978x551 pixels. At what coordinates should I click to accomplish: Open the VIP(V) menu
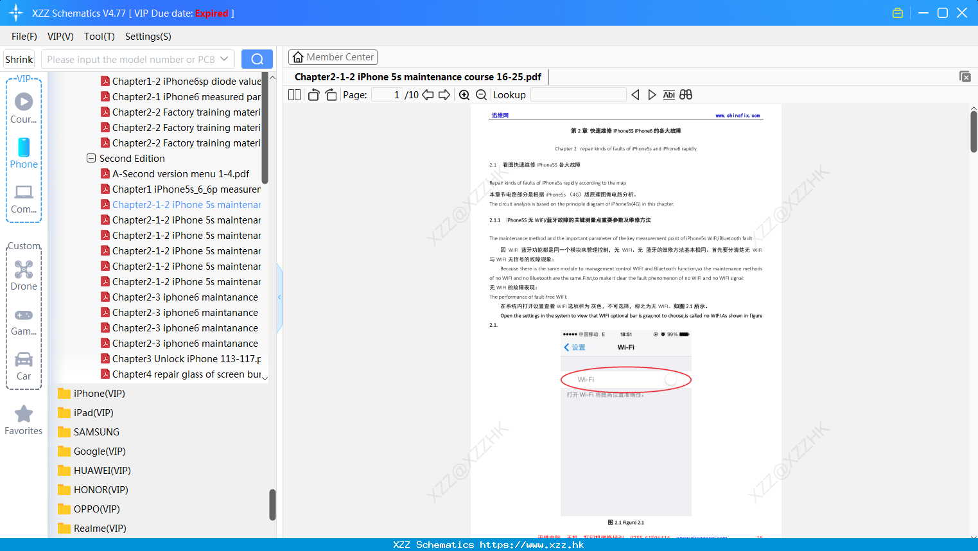pyautogui.click(x=60, y=37)
